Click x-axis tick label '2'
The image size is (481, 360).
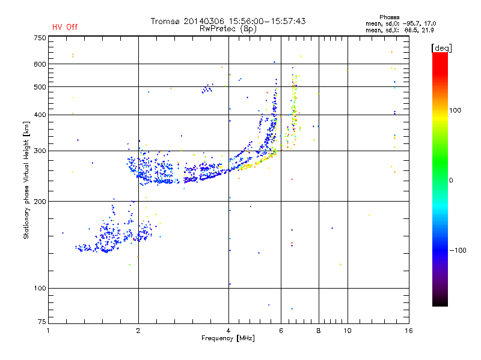(138, 331)
